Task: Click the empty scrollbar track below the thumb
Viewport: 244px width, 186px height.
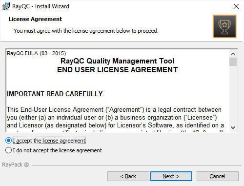Action: coord(233,95)
